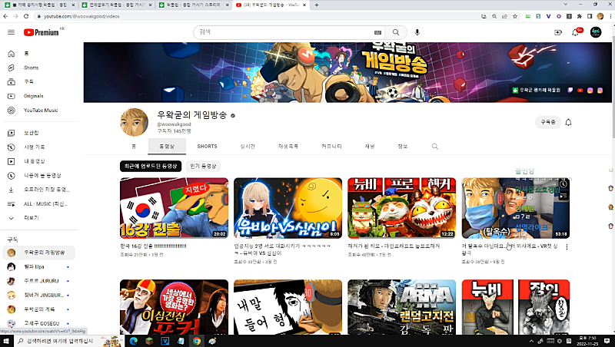Select the Videos tab
The height and width of the screenshot is (347, 615).
[167, 146]
